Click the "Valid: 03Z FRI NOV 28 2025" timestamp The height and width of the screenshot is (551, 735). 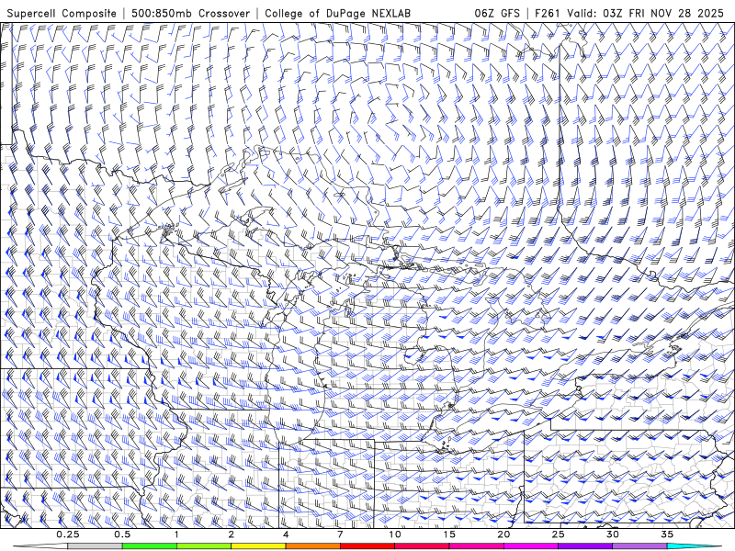pos(646,13)
